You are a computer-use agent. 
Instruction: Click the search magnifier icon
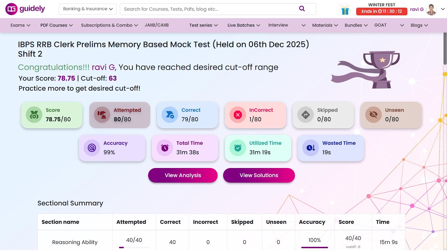[x=302, y=9]
